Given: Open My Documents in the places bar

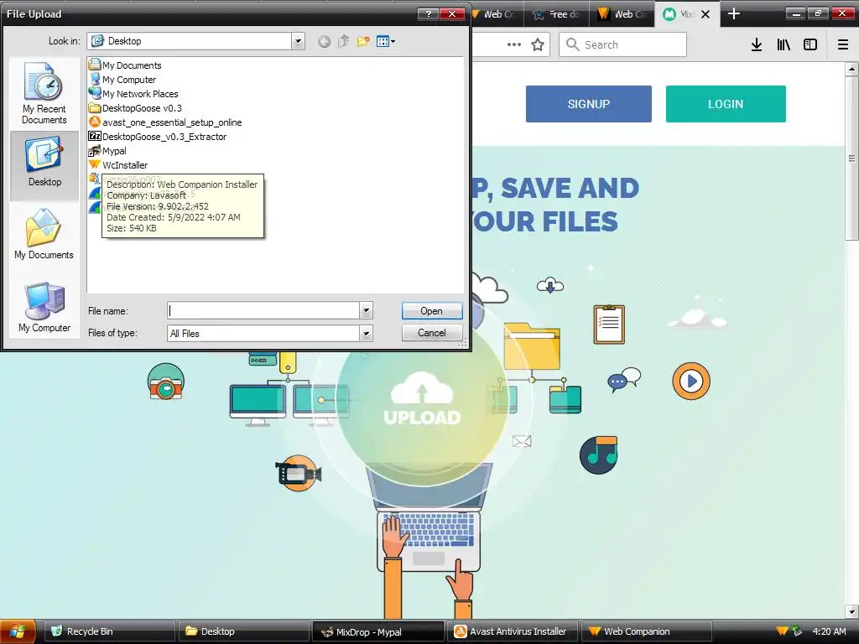Looking at the screenshot, I should tap(44, 235).
